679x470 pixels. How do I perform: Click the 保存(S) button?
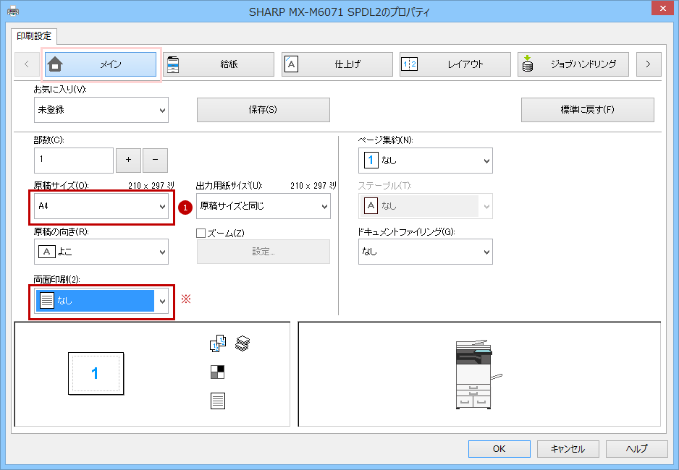click(x=263, y=110)
